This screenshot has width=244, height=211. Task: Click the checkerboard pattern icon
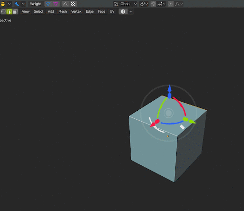point(73,4)
